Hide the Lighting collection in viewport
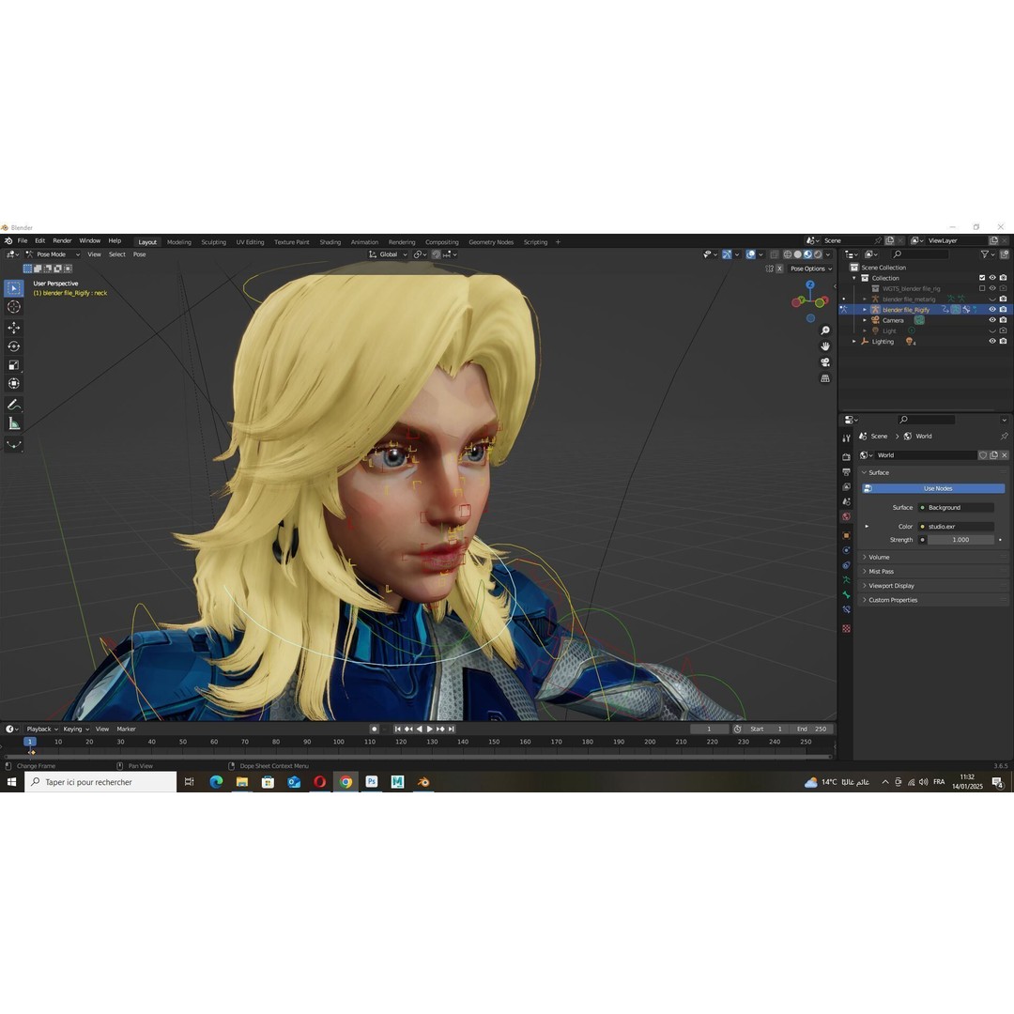This screenshot has height=1014, width=1014. click(992, 342)
